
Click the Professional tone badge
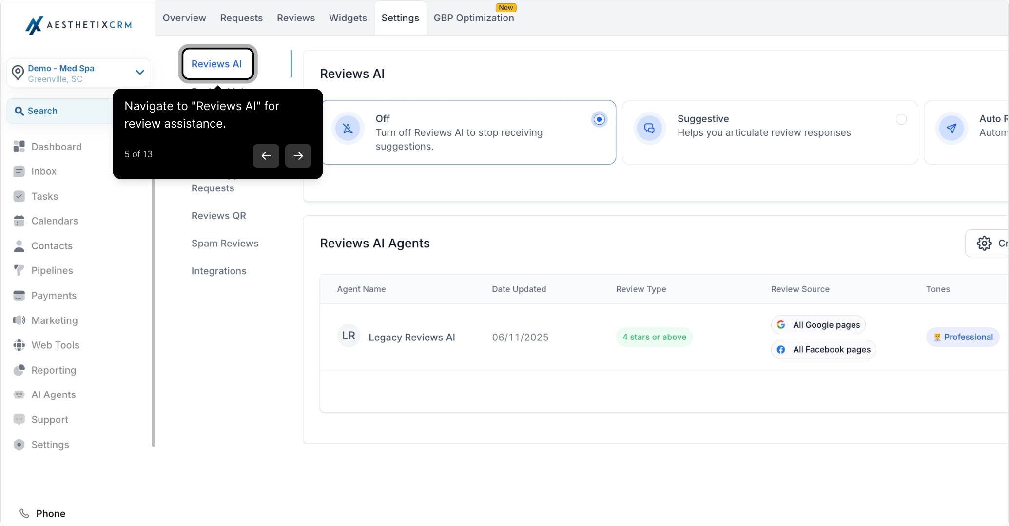pos(963,337)
